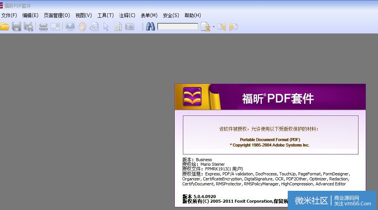
Task: Open the 注释(C) menu
Action: click(127, 15)
